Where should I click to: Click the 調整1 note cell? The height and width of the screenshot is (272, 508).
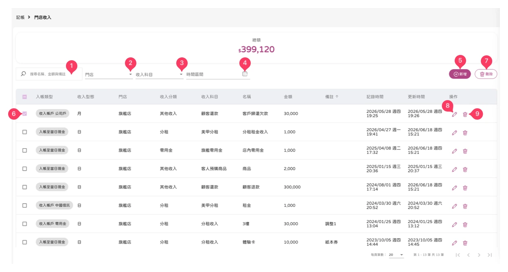pos(331,224)
